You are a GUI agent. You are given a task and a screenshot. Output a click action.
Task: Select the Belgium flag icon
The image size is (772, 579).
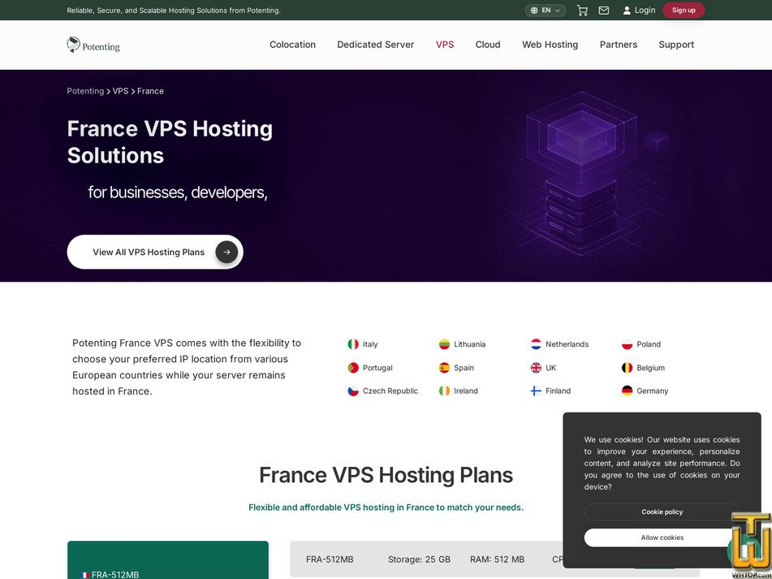tap(627, 368)
